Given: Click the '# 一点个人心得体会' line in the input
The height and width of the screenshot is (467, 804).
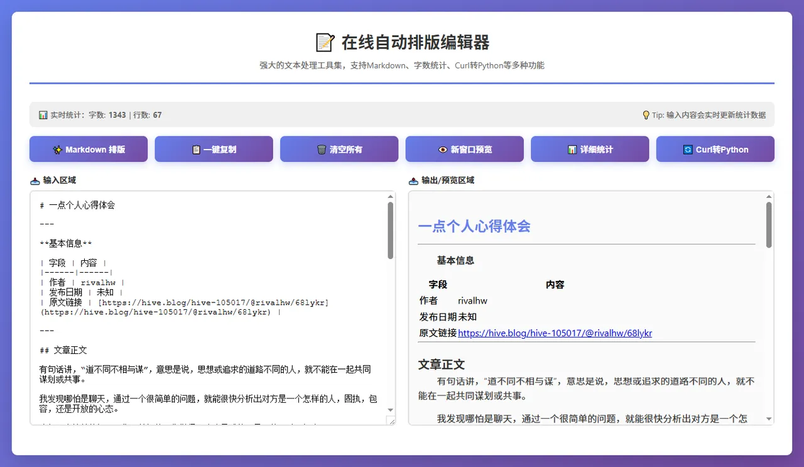Looking at the screenshot, I should [77, 206].
